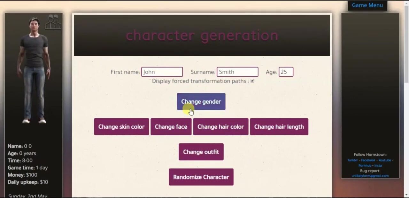The width and height of the screenshot is (409, 198).
Task: Select the Change face button
Action: pos(171,127)
